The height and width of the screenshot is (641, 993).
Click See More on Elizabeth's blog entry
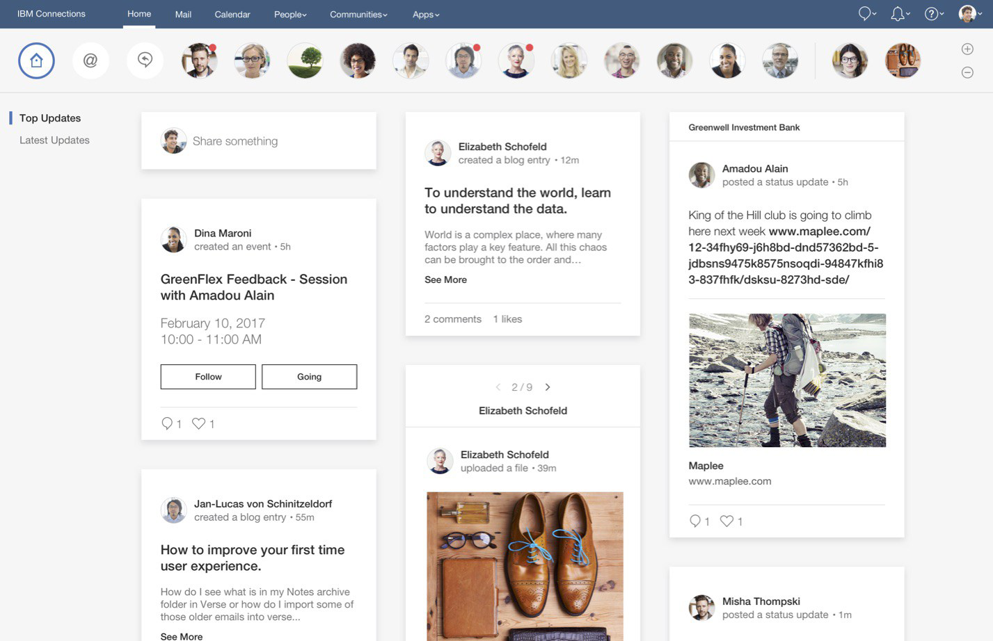(445, 279)
